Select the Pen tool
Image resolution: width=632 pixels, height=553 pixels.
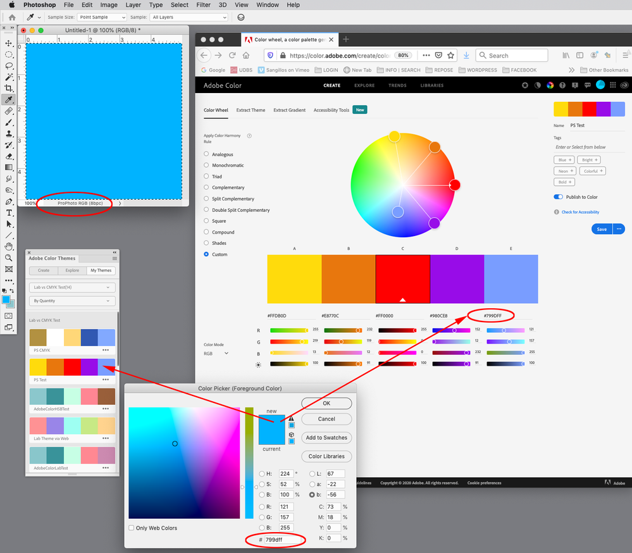8,202
